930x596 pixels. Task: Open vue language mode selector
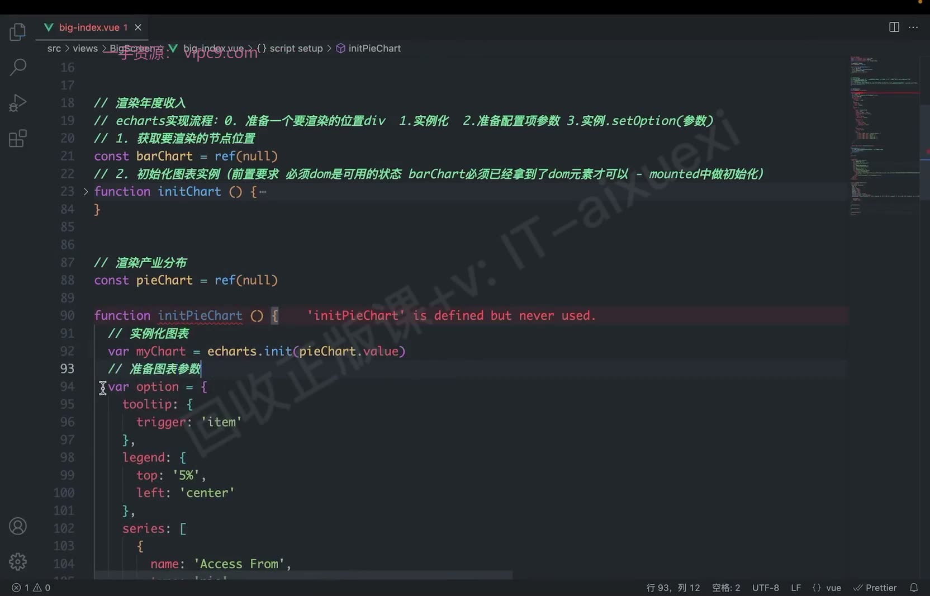coord(827,588)
